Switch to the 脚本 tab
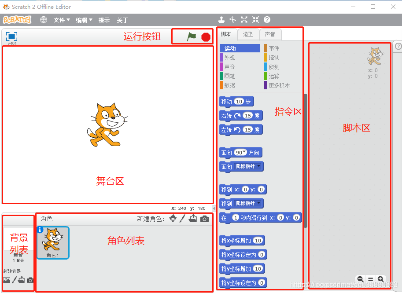Viewport: 402px width, 293px height. point(226,34)
